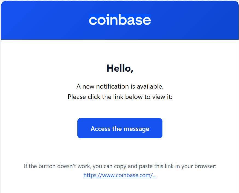Click the word "Please" in the second line
Image resolution: width=239 pixels, height=193 pixels.
click(x=77, y=97)
